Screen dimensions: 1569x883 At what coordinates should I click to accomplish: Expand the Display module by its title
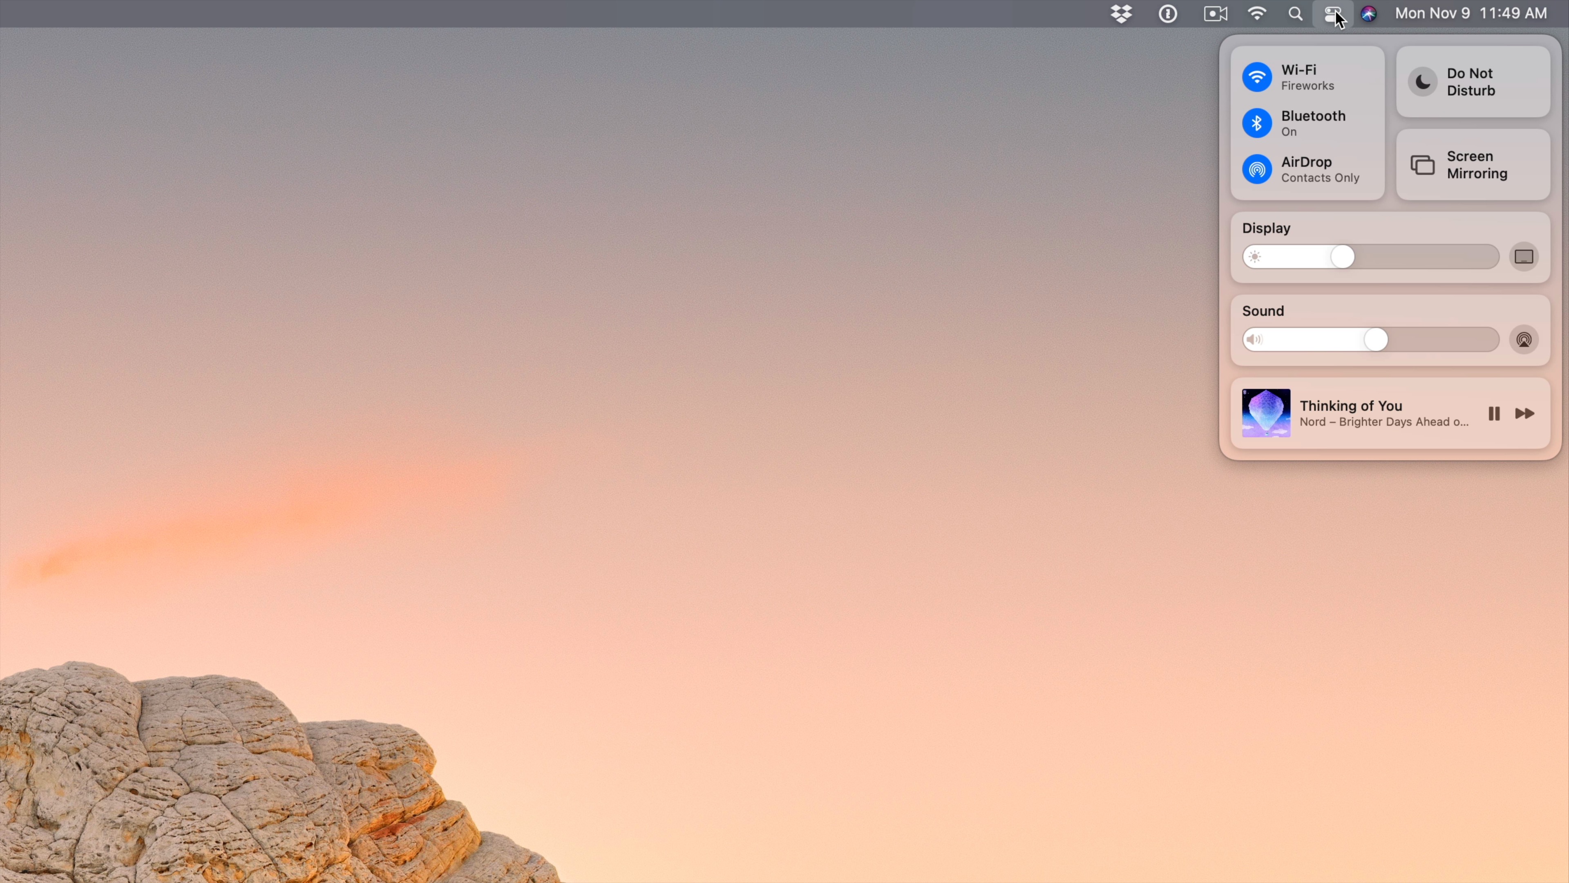pyautogui.click(x=1266, y=229)
